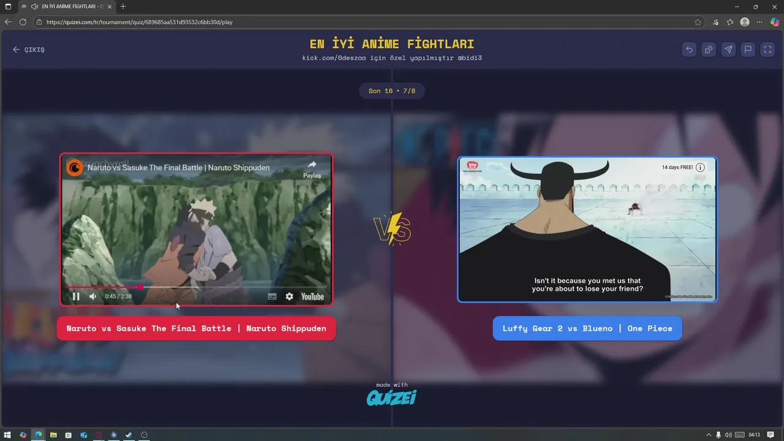784x441 pixels.
Task: Mute the YouTube video volume
Action: tap(92, 296)
